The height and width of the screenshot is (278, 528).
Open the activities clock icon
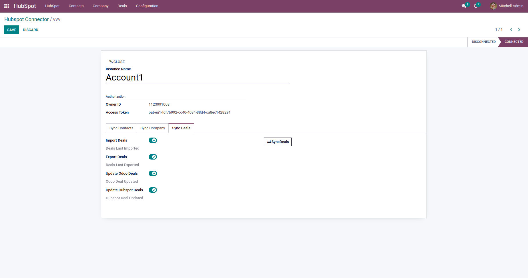coord(476,6)
